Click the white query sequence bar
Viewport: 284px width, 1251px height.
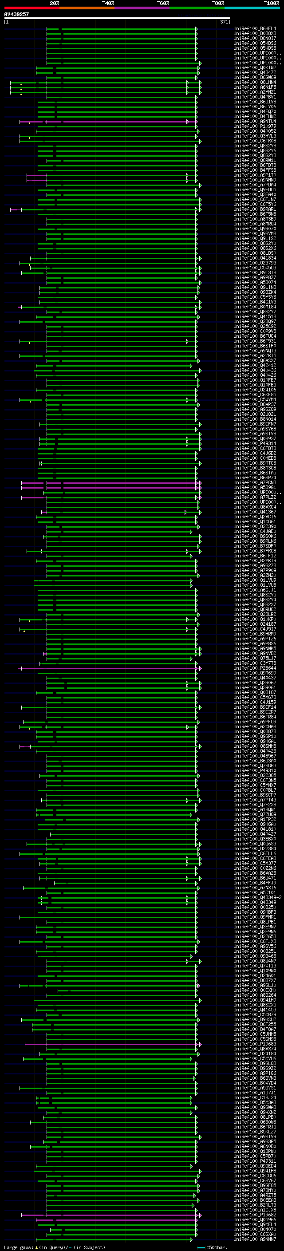pos(117,18)
